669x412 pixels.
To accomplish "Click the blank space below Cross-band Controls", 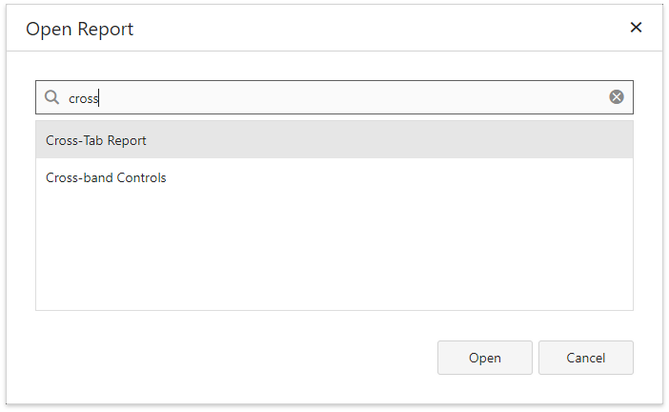I will 334,248.
